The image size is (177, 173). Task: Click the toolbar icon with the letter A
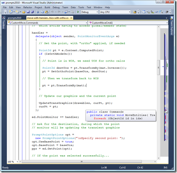tap(157, 12)
